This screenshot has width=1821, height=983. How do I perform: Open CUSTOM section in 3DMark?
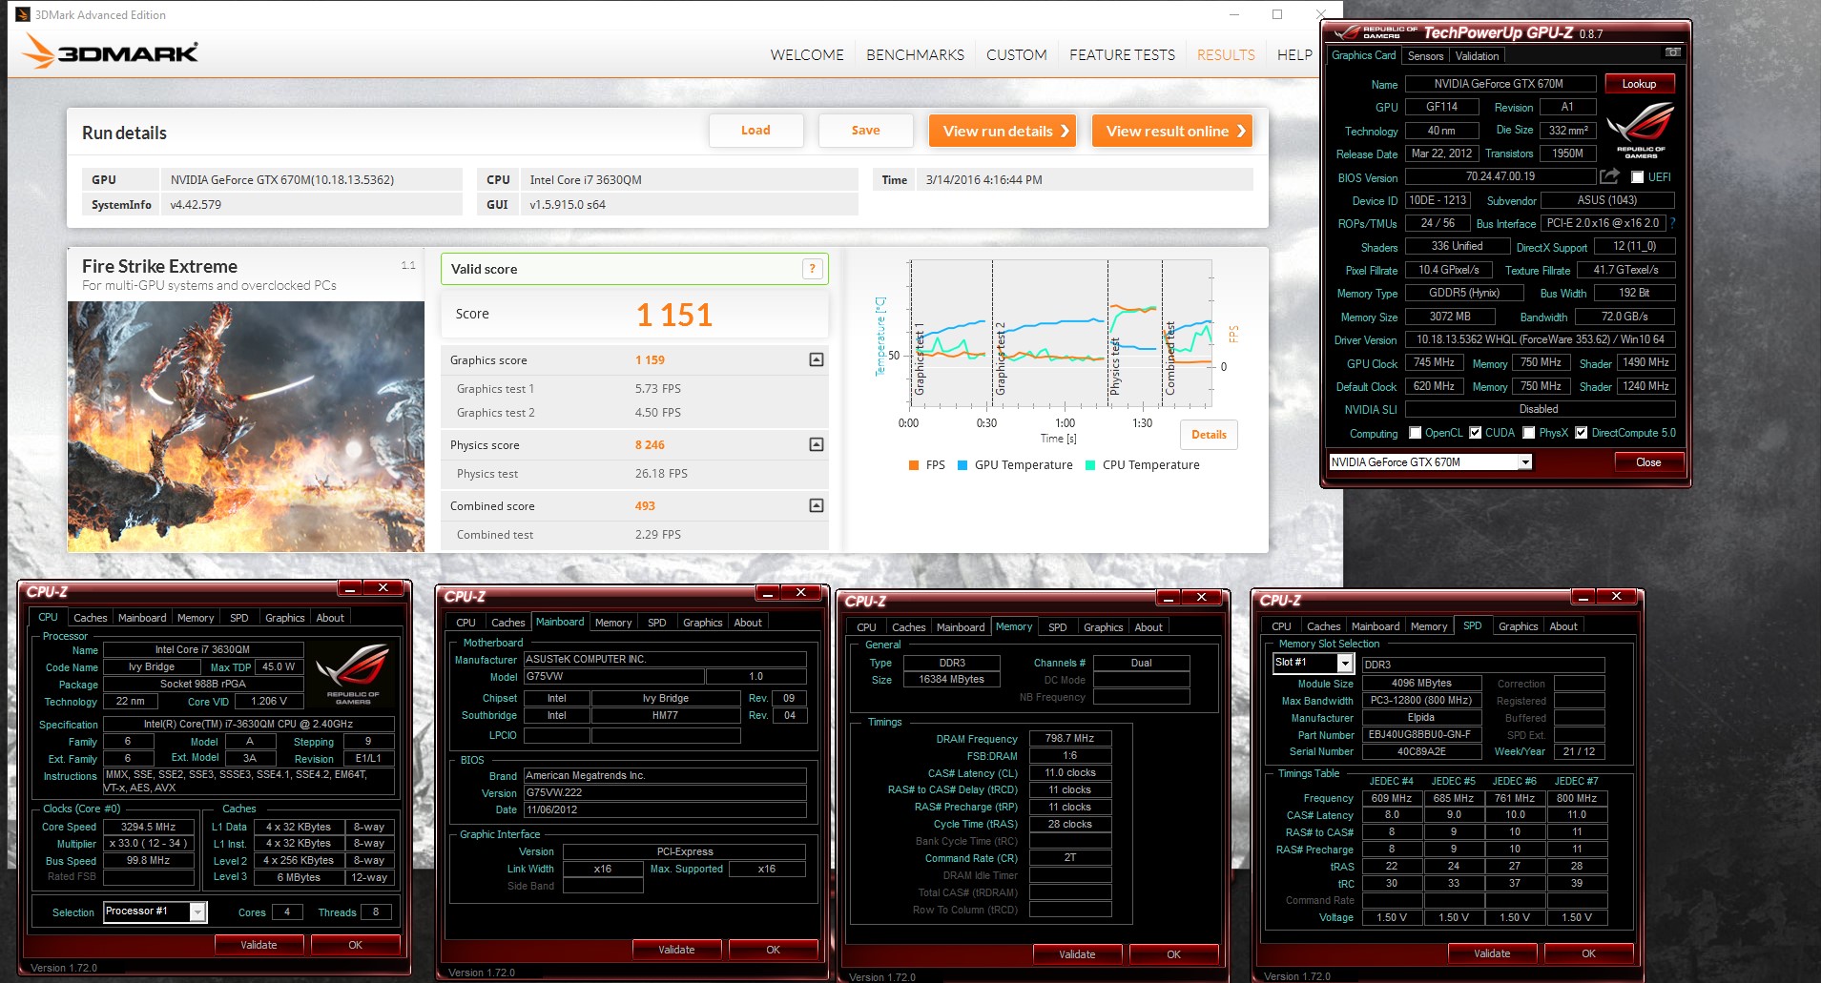[1017, 55]
